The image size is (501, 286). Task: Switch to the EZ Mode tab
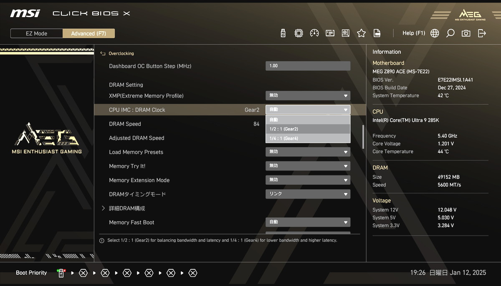[37, 33]
